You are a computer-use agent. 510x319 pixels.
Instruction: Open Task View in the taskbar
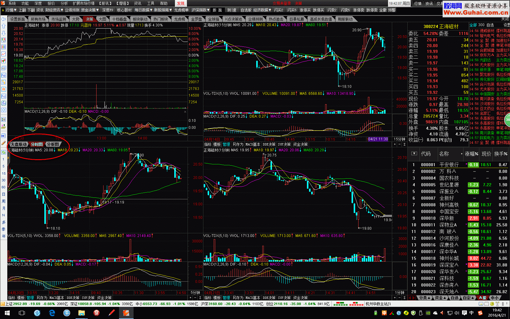pyautogui.click(x=22, y=313)
